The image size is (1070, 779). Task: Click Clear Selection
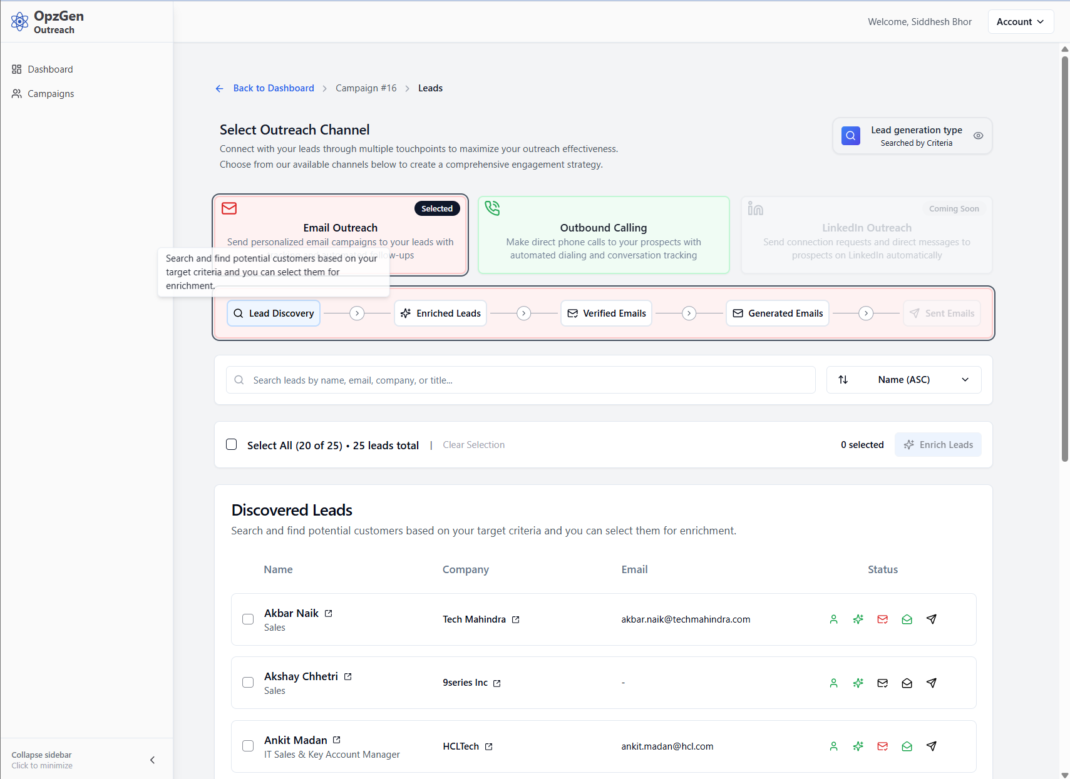coord(473,445)
